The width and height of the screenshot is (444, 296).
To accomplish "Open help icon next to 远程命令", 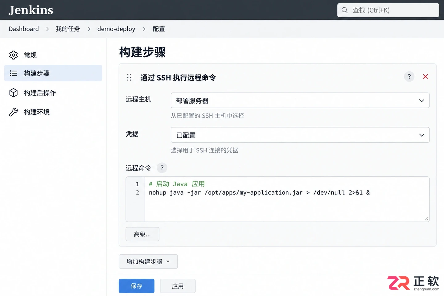I will [162, 168].
